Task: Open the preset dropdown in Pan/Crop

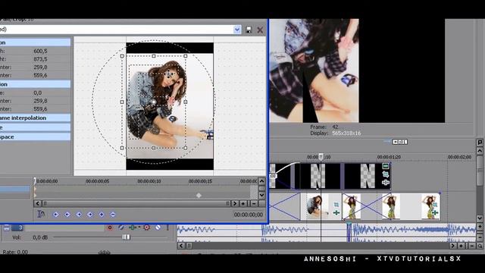Action: tap(237, 30)
